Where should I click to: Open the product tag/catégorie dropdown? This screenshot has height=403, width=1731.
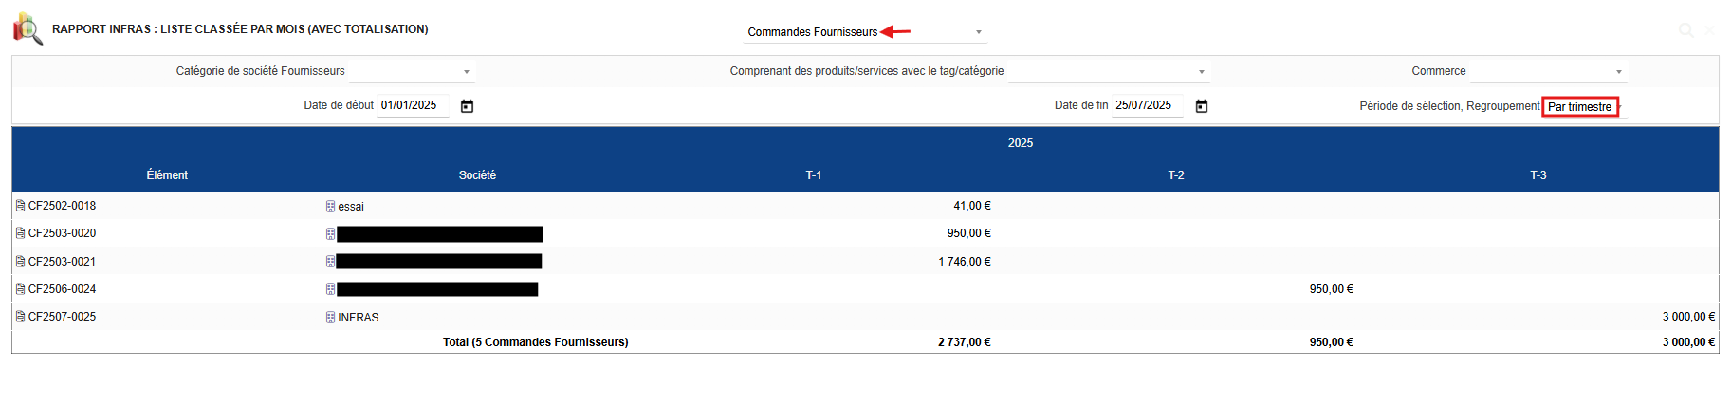(1108, 72)
